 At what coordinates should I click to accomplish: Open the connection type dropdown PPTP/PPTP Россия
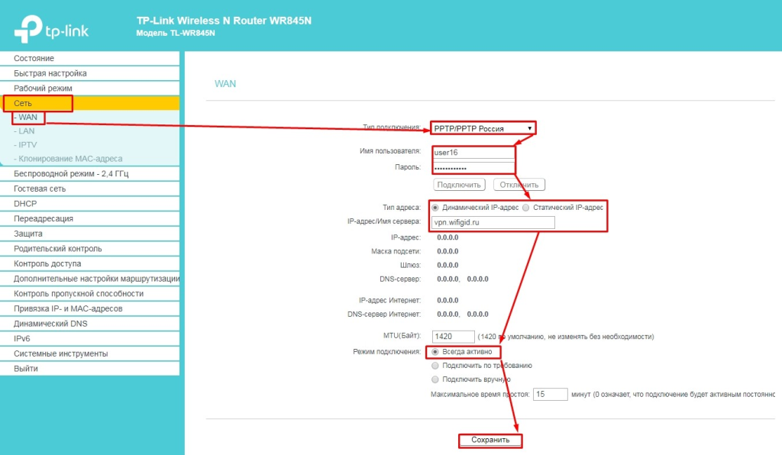point(483,128)
